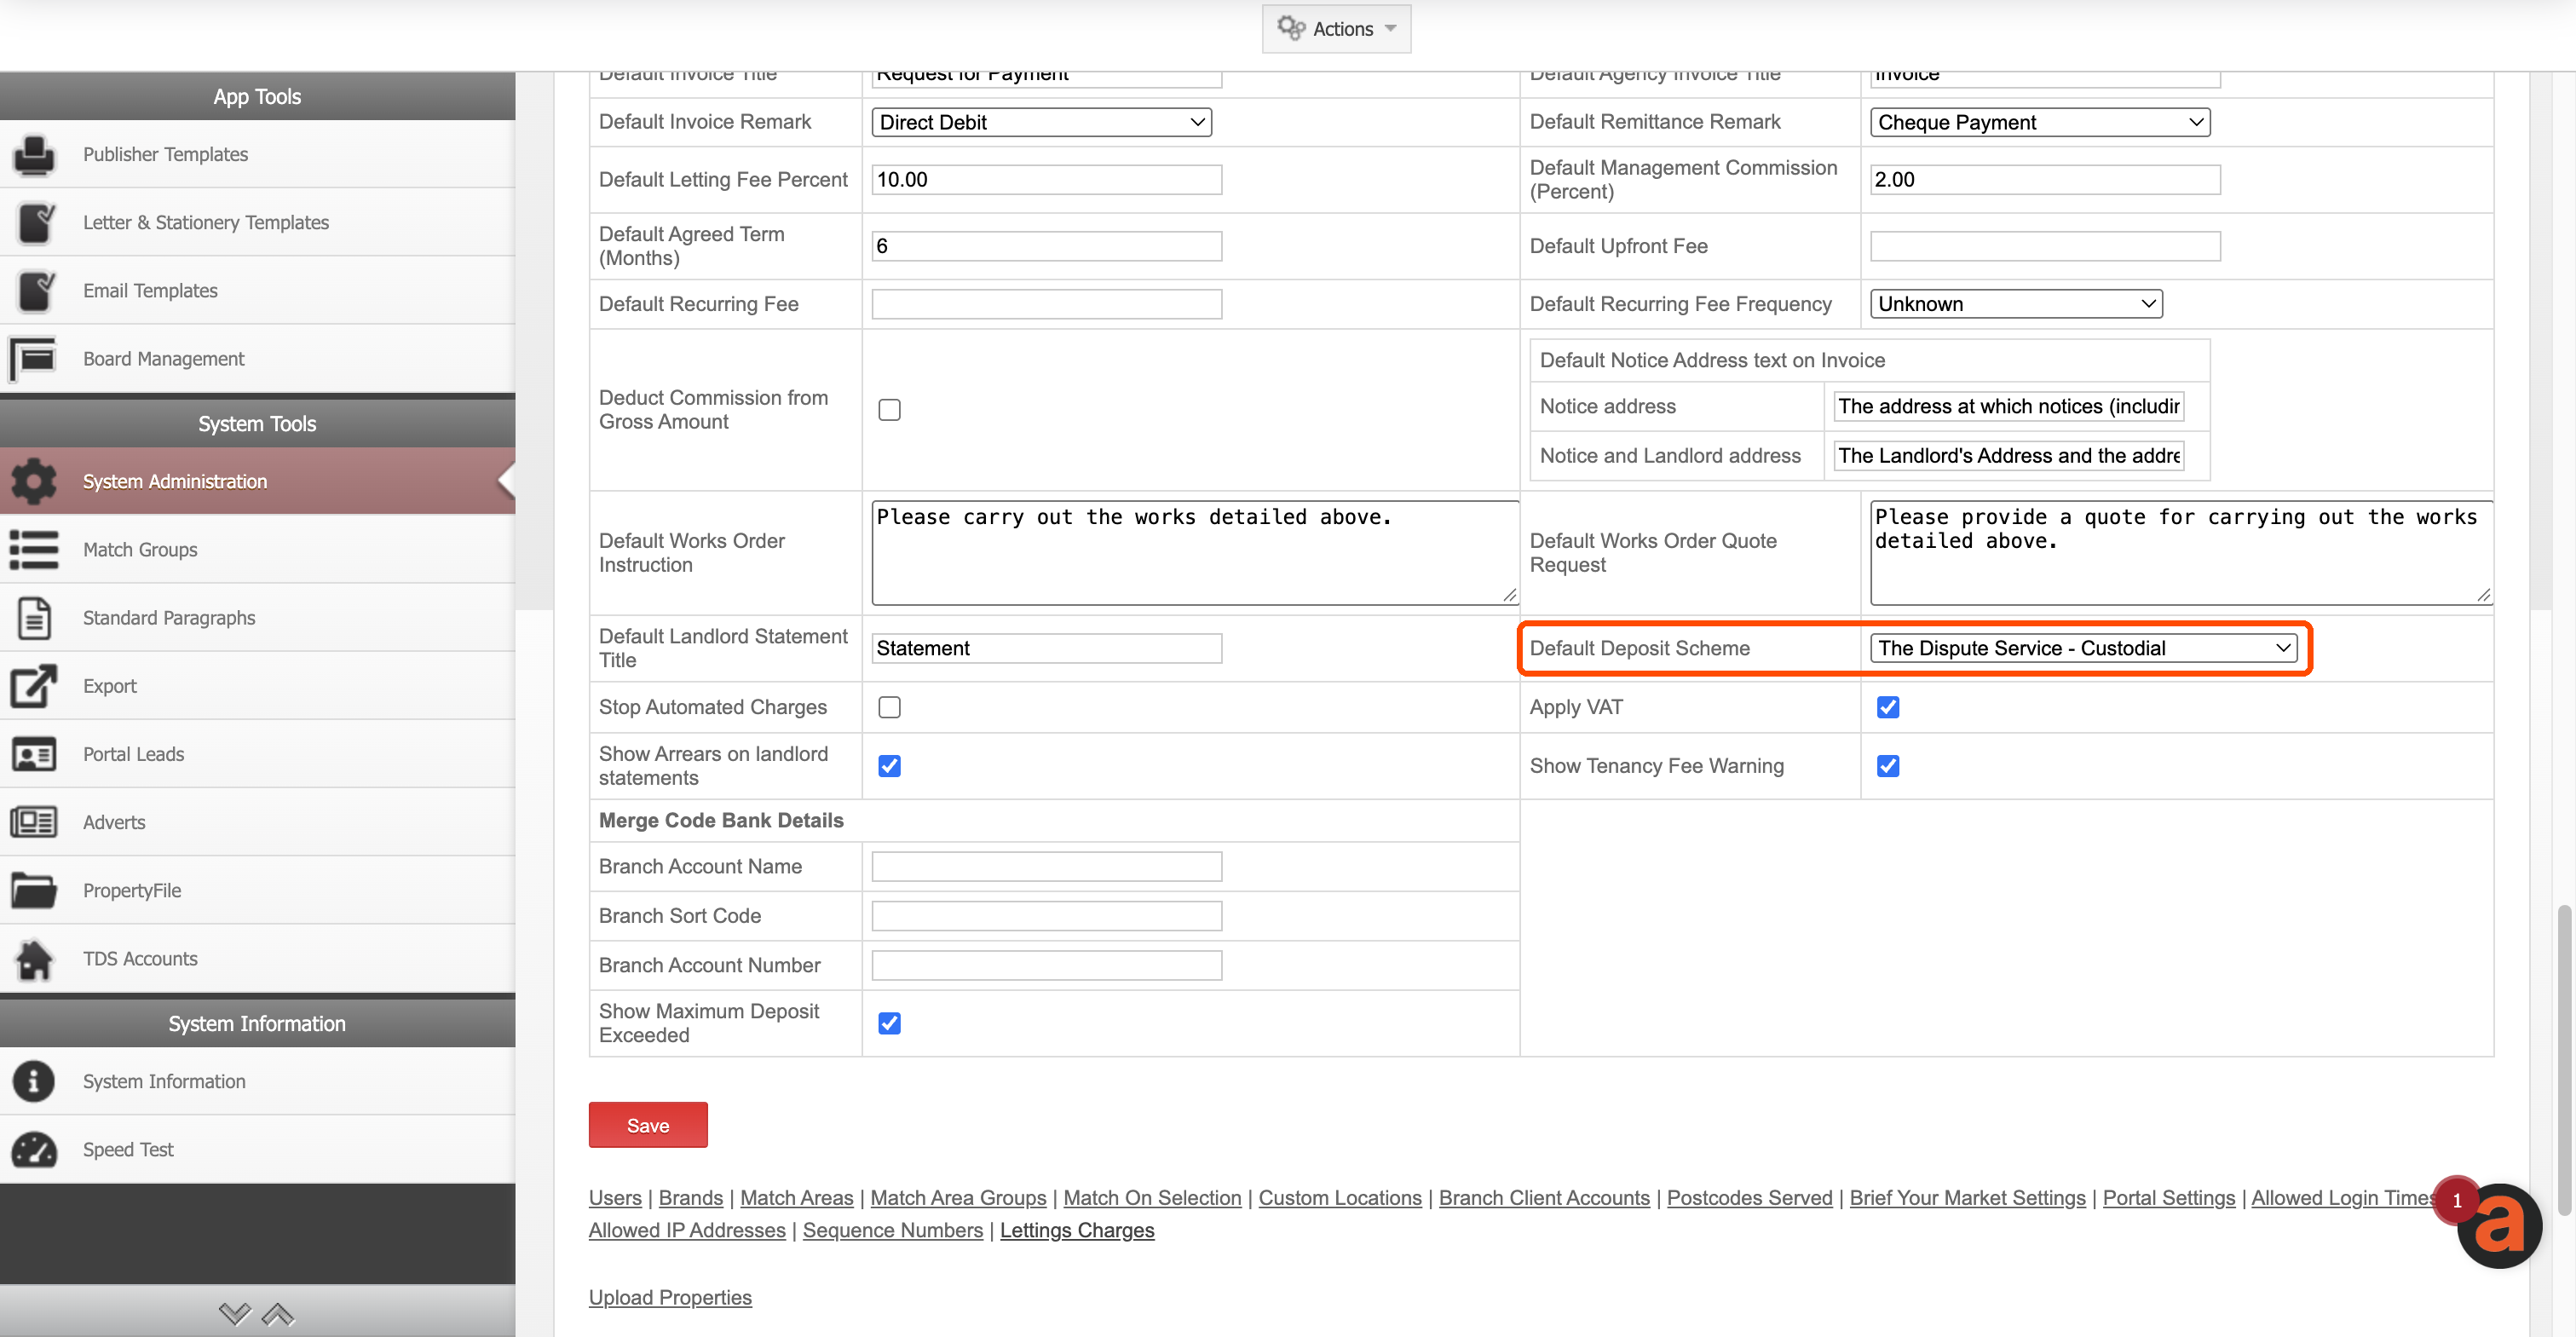2576x1337 pixels.
Task: Click the sidebar scroll-up chevron
Action: [x=278, y=1313]
